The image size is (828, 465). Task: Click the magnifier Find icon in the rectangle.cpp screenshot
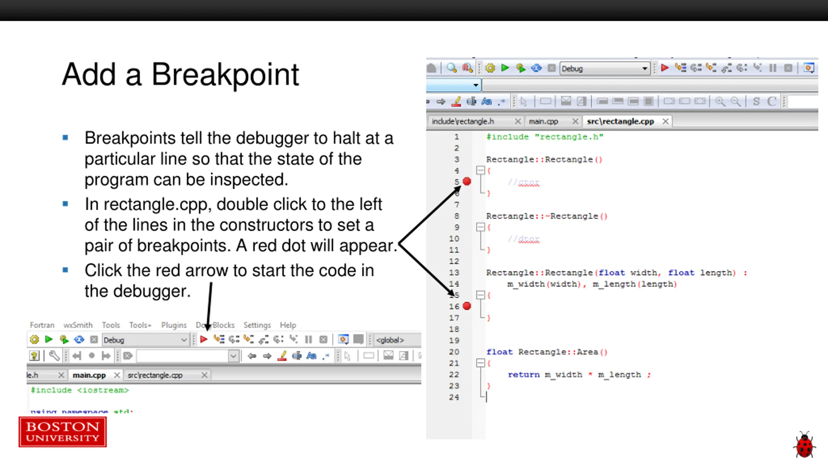[x=452, y=68]
